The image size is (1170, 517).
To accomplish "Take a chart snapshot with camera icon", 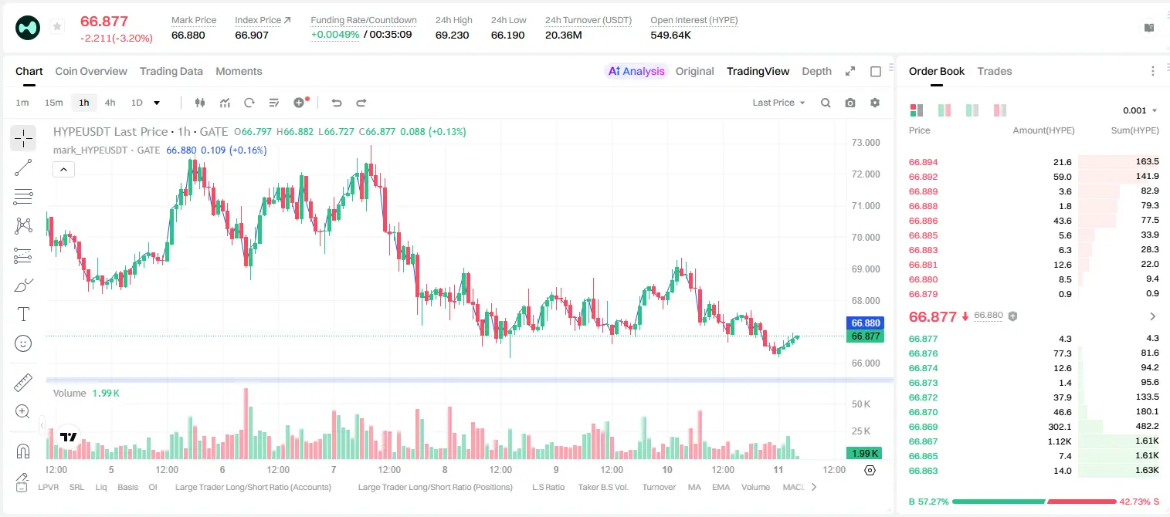I will click(x=850, y=103).
